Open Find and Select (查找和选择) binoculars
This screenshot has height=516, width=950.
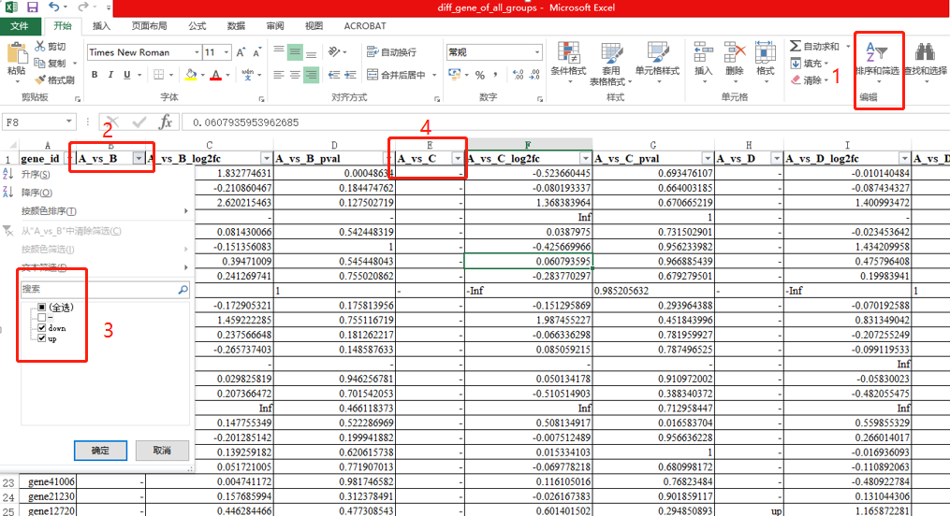tap(925, 63)
